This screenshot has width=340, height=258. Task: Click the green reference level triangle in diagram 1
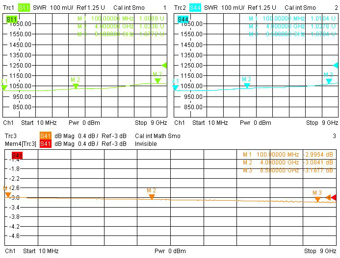[164, 65]
